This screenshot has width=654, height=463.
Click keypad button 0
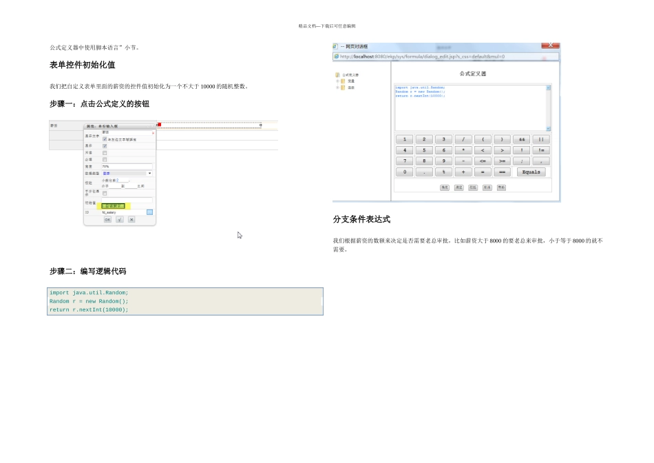405,172
